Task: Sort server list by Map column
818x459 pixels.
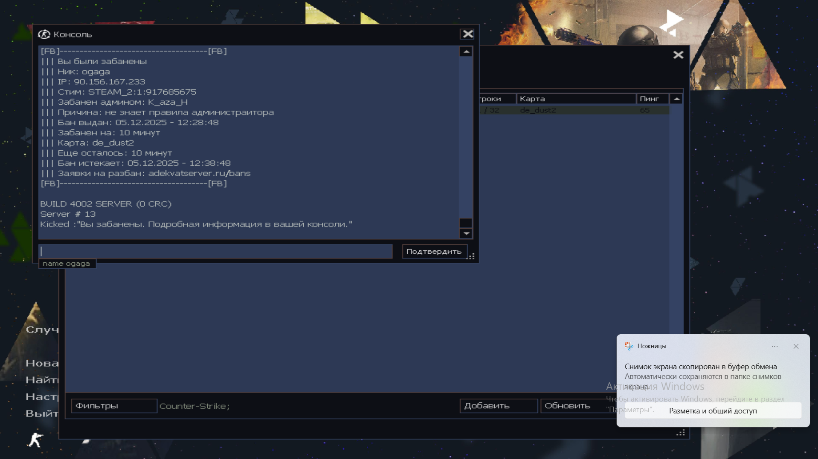Action: [575, 99]
